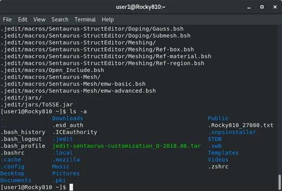Click the '.esd_auth' file name
The height and width of the screenshot is (191, 282).
(68, 125)
